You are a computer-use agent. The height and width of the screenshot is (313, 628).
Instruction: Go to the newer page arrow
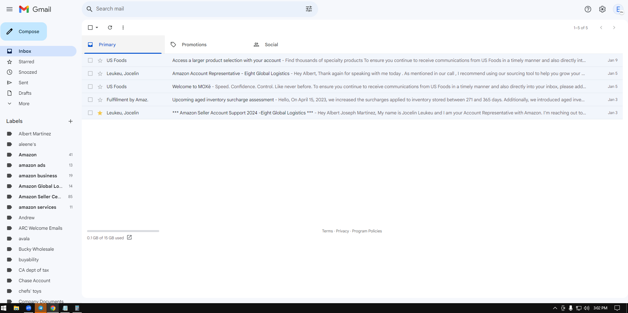click(601, 28)
